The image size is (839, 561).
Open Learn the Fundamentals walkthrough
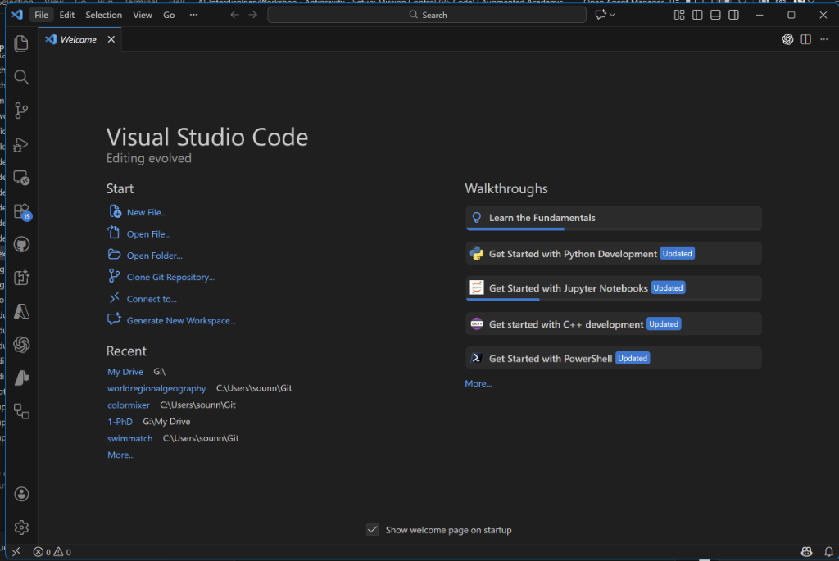pos(613,218)
